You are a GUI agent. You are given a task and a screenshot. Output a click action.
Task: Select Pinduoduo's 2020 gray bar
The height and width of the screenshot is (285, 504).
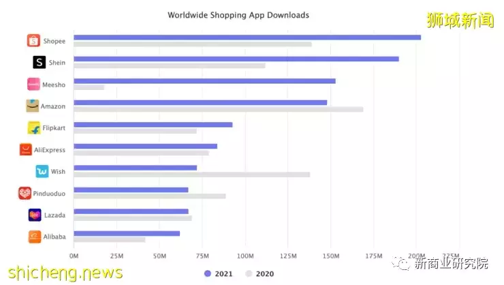150,196
